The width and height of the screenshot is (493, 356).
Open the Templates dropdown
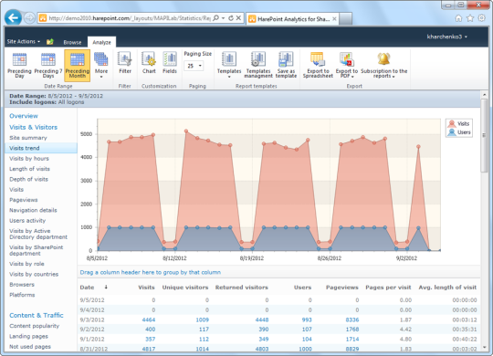229,65
